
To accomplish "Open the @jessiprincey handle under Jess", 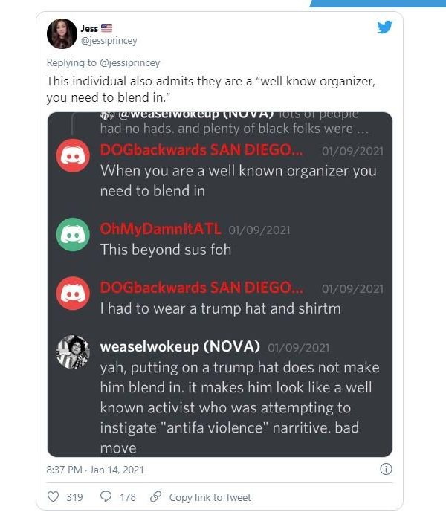I will click(109, 41).
